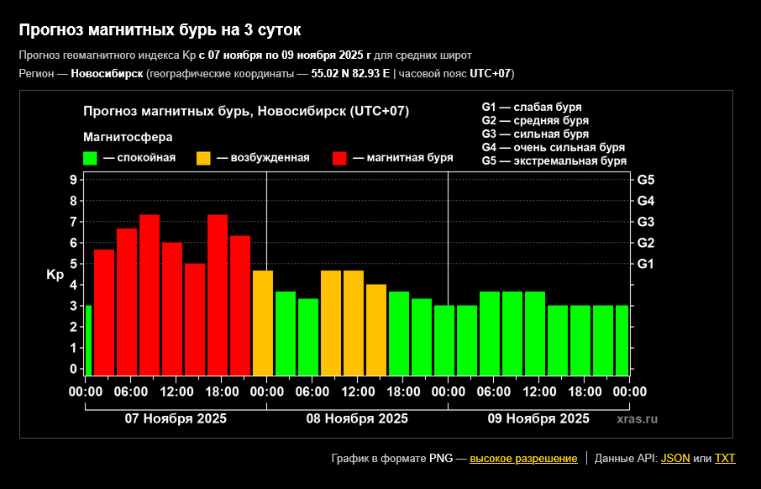Open the JSON API data link
The image size is (761, 489).
point(675,459)
